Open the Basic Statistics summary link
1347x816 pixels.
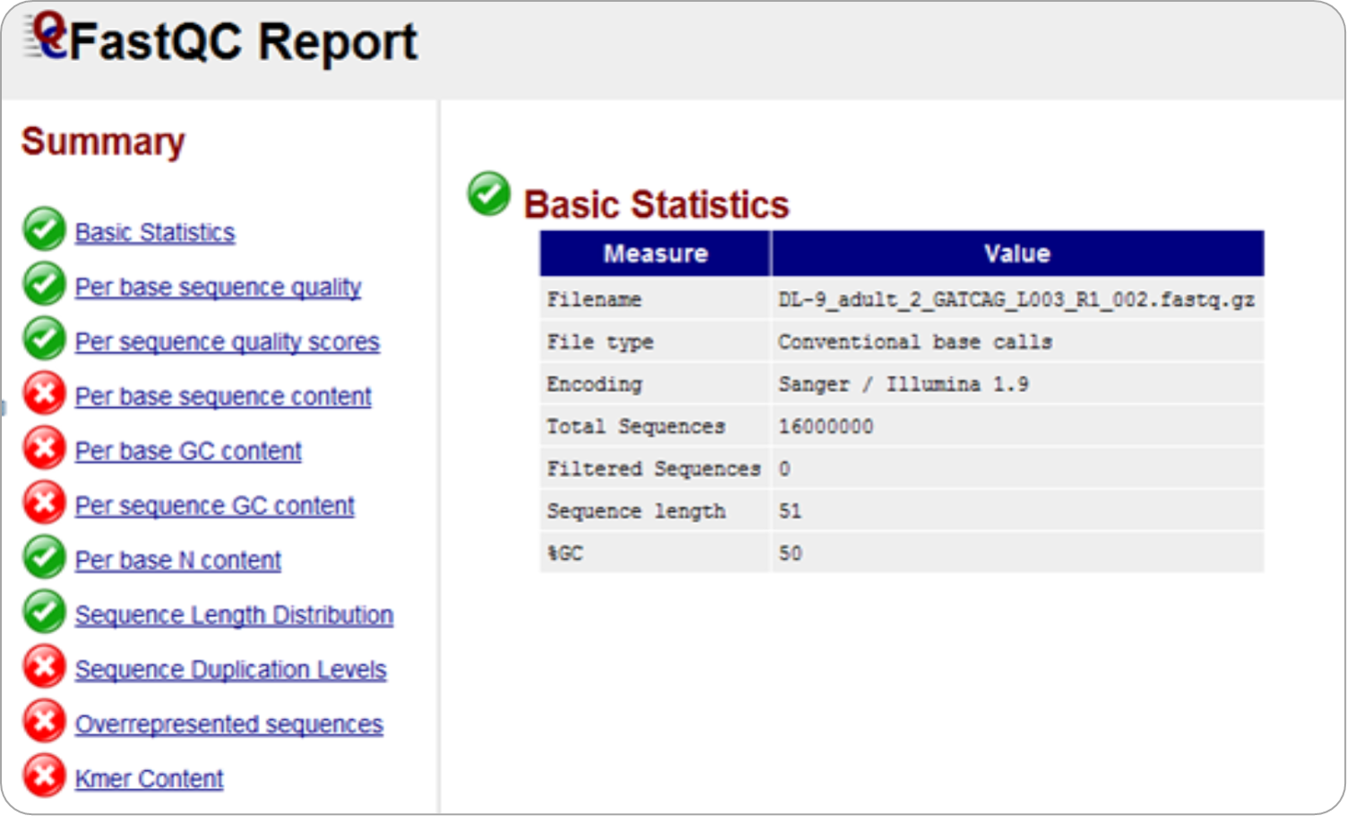pyautogui.click(x=155, y=233)
